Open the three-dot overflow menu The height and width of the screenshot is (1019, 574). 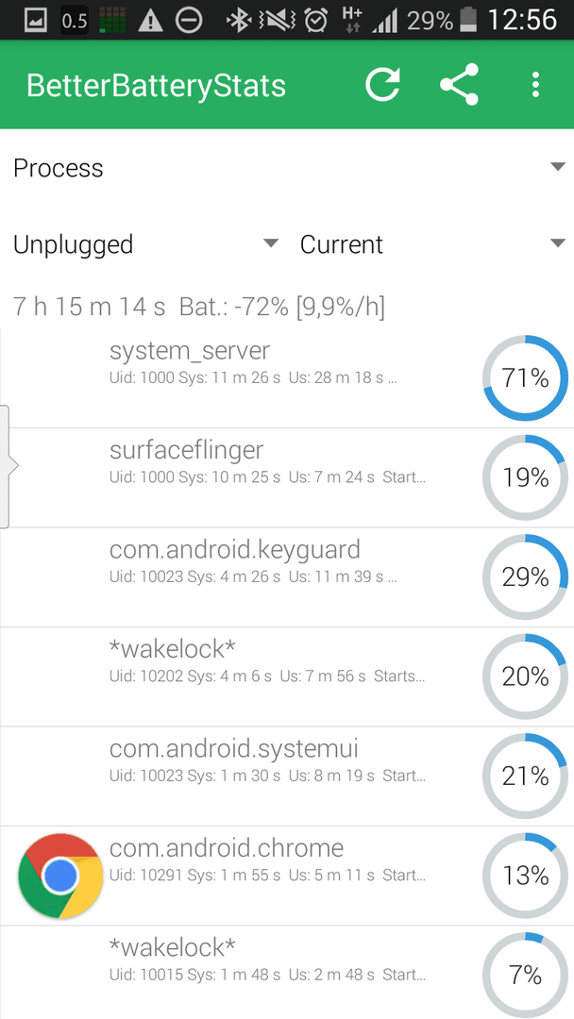point(535,85)
